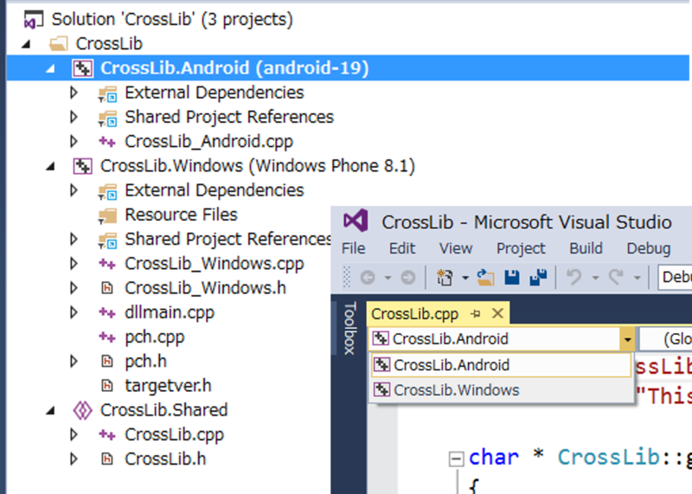Open the Navigate Backward dropdown arrow
This screenshot has height=494, width=692.
[388, 278]
